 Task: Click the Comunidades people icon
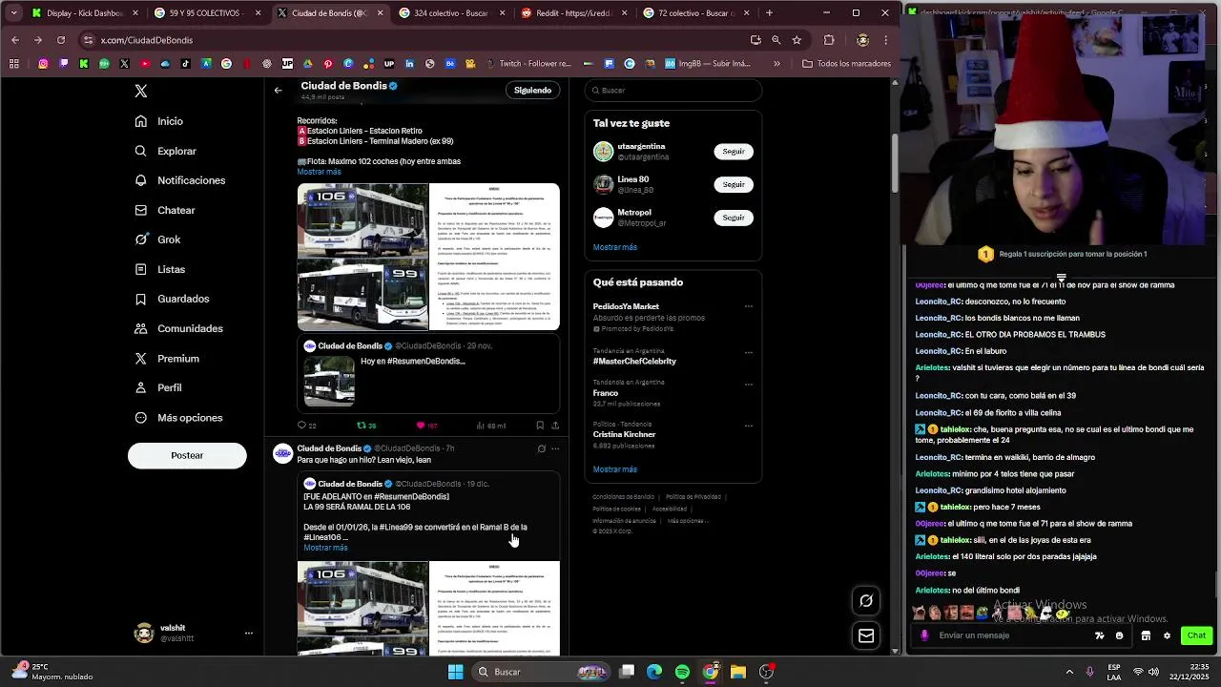click(x=141, y=328)
